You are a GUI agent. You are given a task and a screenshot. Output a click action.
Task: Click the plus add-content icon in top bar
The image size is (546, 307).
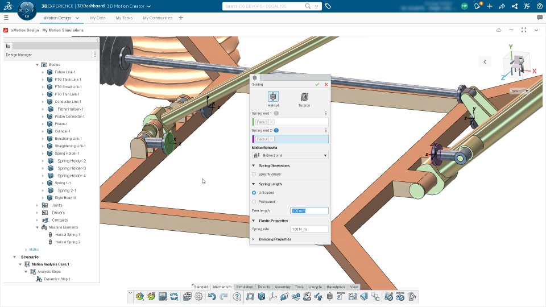click(x=490, y=6)
